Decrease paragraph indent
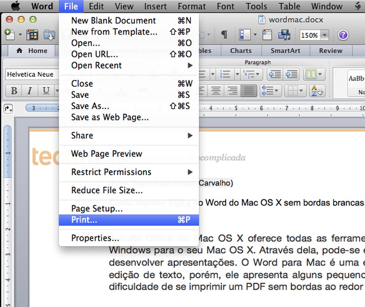Screen dimensions: 365x307 tap(275, 74)
